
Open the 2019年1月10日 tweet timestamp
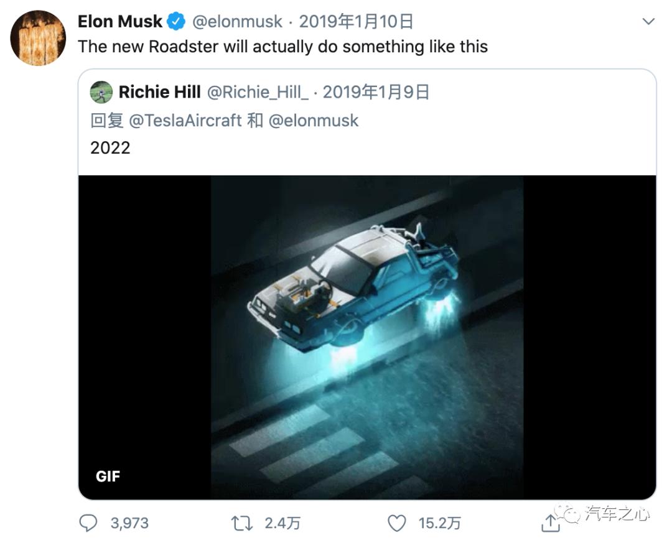tap(356, 21)
